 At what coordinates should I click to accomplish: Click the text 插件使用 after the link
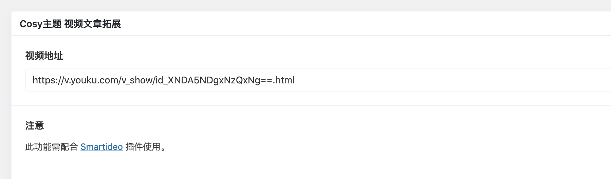(143, 147)
